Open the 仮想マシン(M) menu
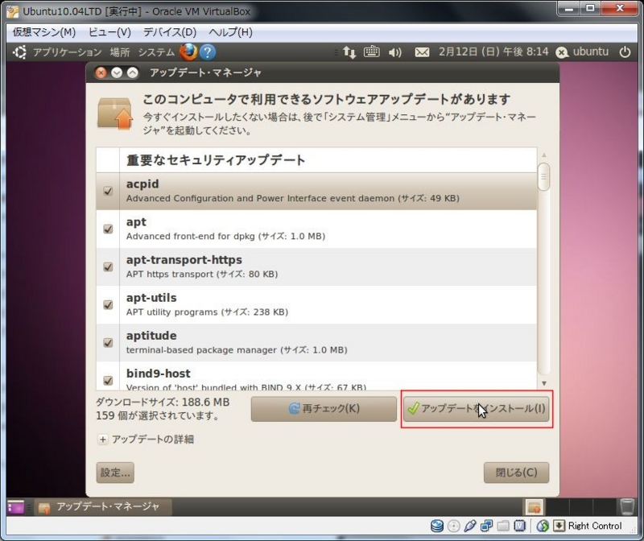 pos(44,32)
